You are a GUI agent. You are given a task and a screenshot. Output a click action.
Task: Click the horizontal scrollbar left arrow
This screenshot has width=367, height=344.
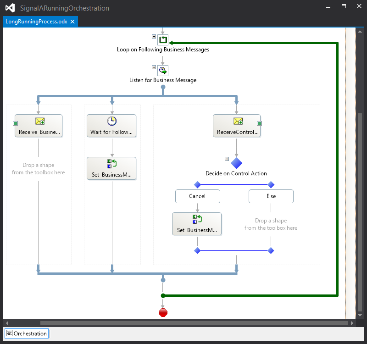coord(7,323)
